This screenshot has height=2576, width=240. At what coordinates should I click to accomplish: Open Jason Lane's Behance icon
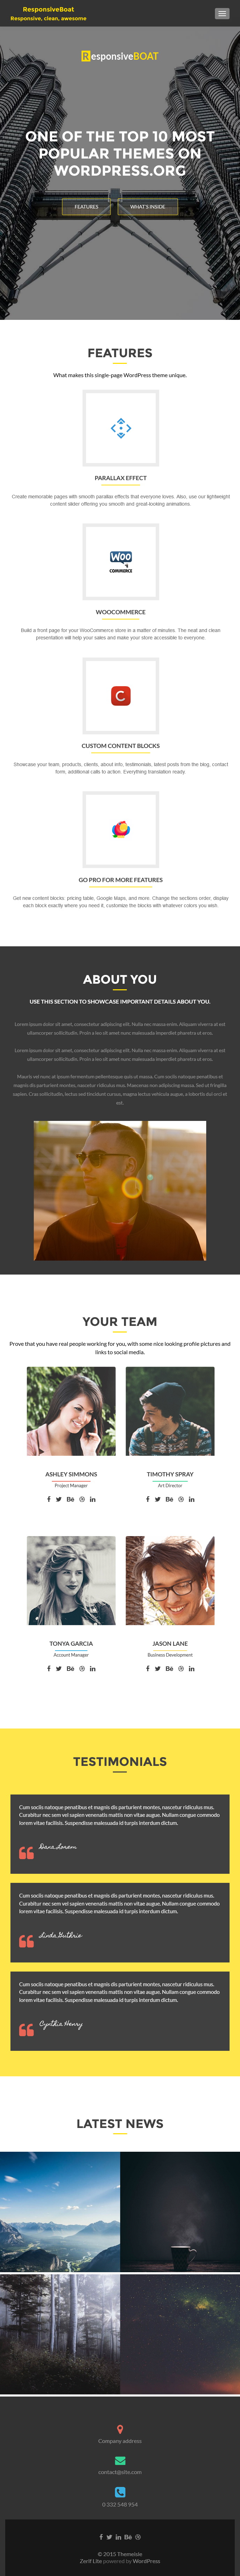pyautogui.click(x=169, y=1668)
